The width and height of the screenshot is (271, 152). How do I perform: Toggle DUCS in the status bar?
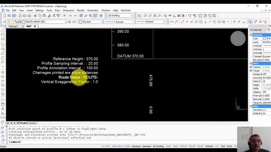[x=230, y=147]
